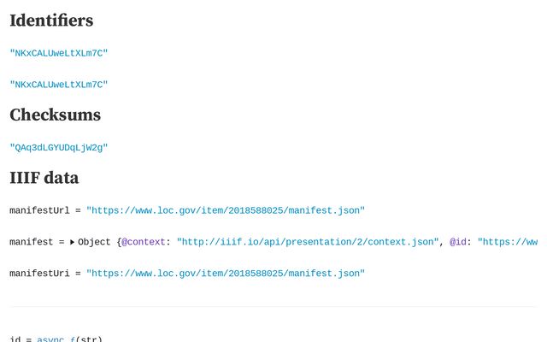Screen dimensions: 547x342
Task: Expand the manifest Object disclosure triangle
Action: tap(72, 242)
